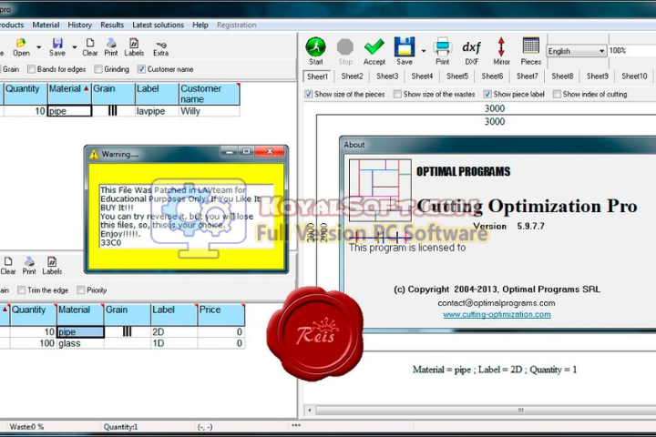The image size is (656, 437).
Task: Open the Help menu
Action: click(x=200, y=25)
